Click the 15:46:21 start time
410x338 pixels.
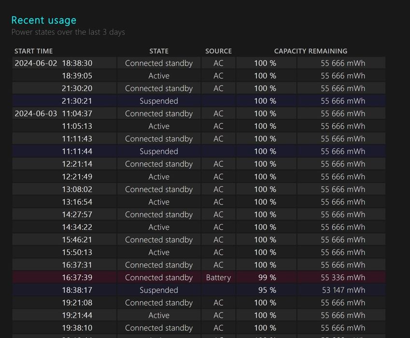[x=77, y=239]
